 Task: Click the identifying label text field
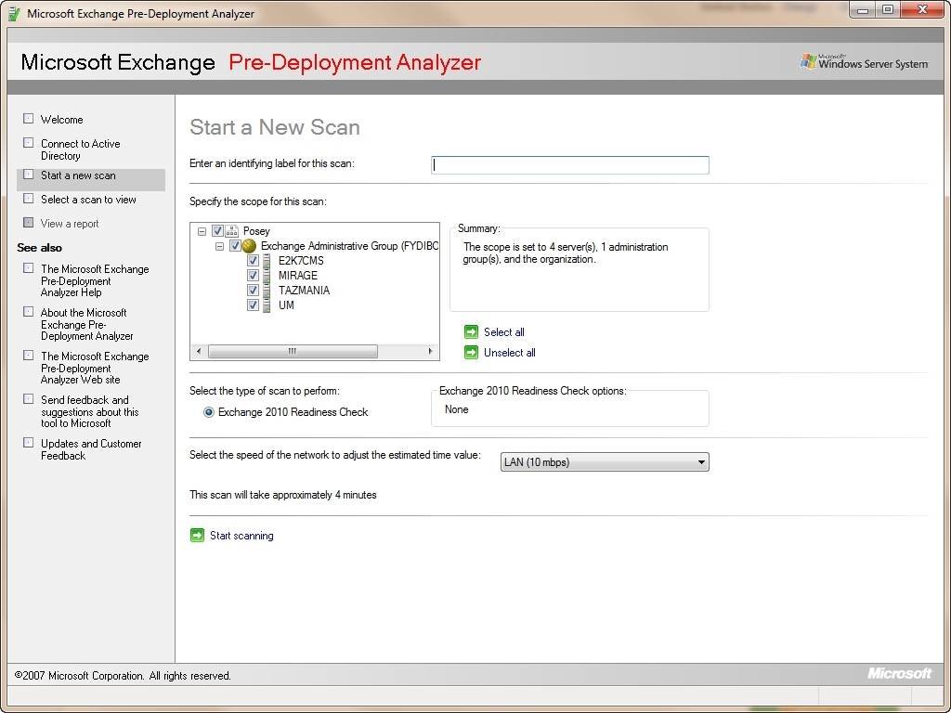click(570, 165)
